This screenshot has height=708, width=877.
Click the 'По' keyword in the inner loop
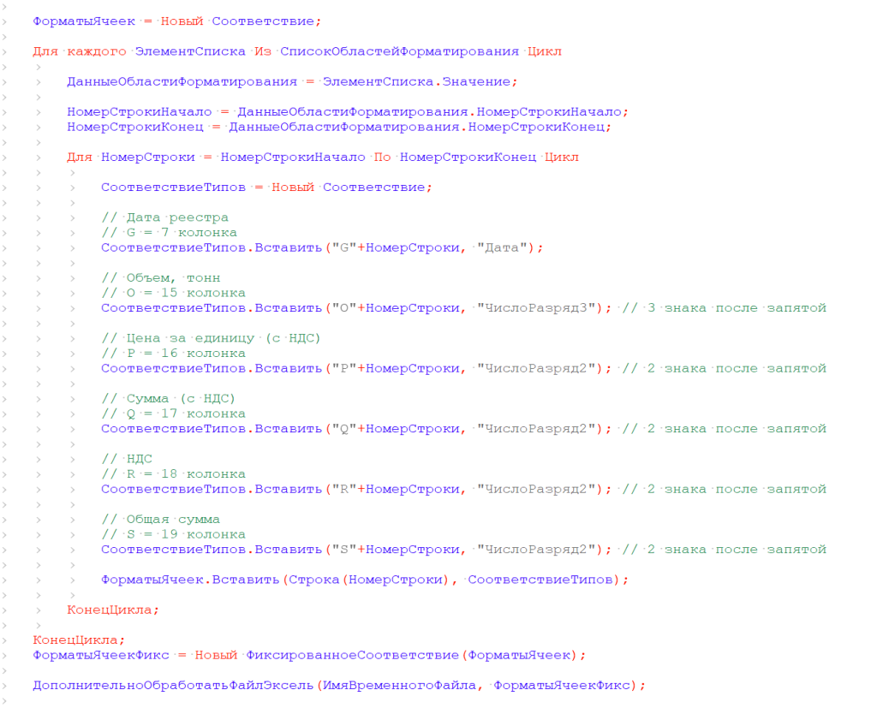pyautogui.click(x=383, y=157)
